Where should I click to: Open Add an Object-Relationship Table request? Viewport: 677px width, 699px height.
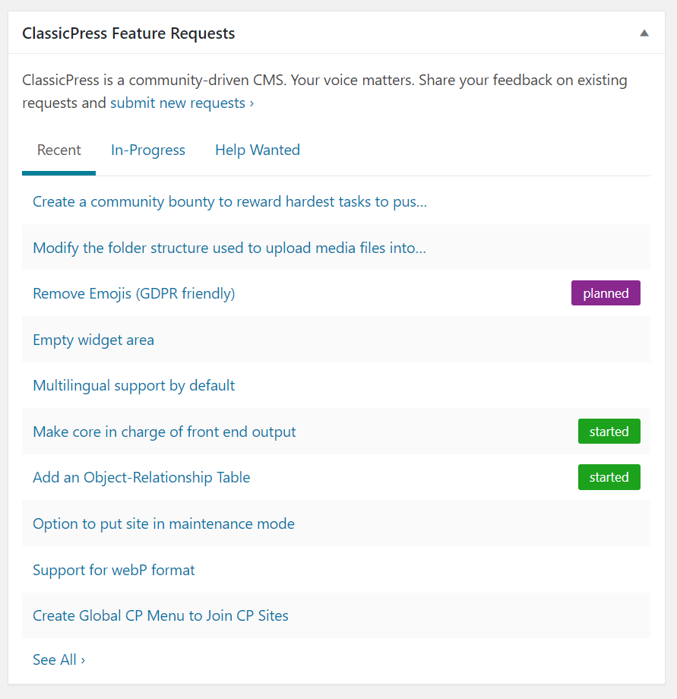[141, 477]
